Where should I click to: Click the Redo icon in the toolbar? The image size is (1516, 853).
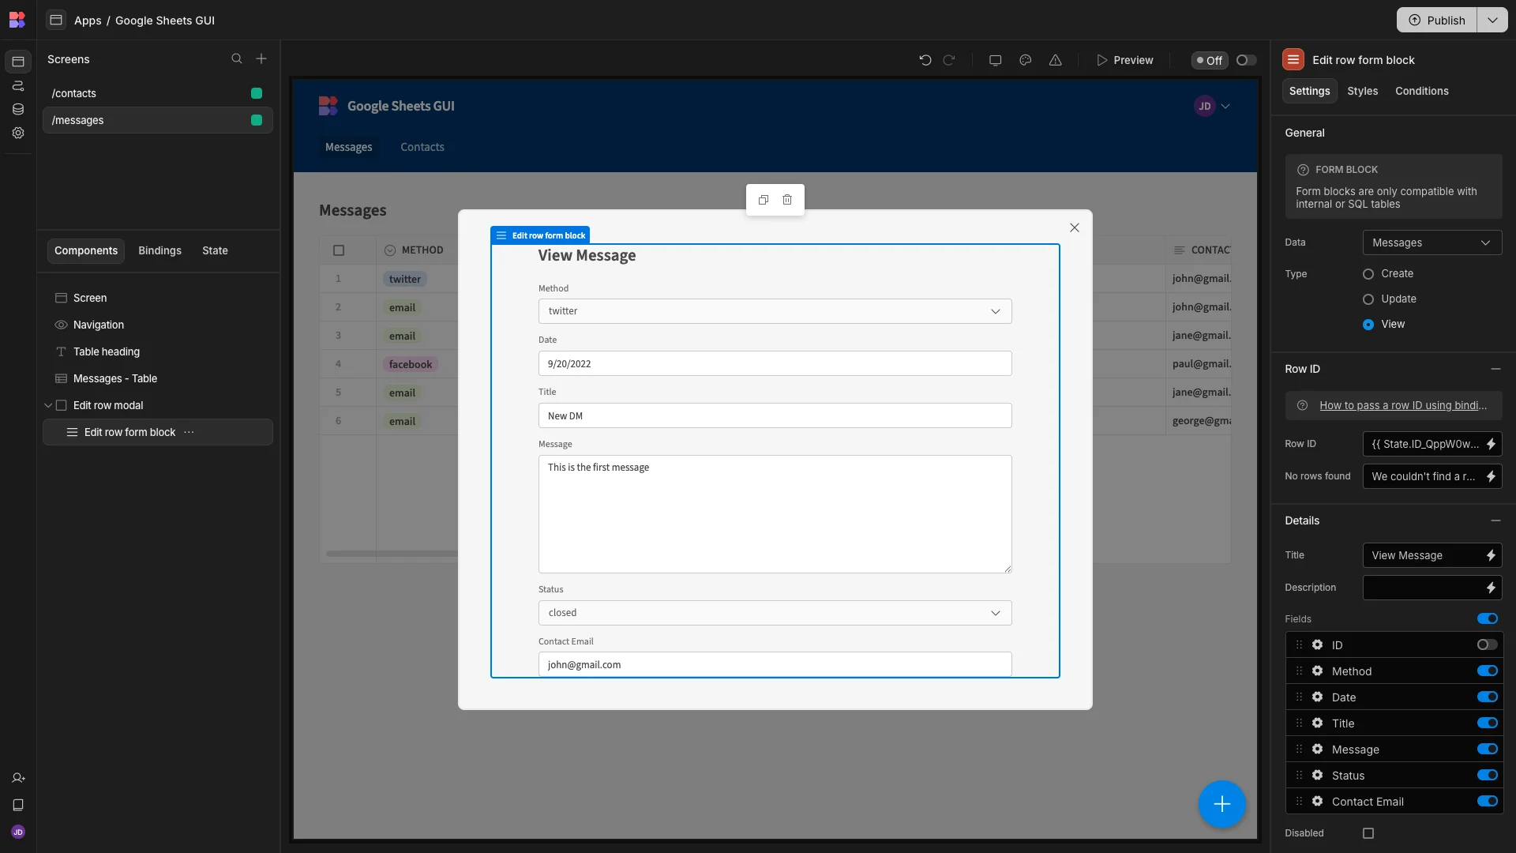(950, 60)
